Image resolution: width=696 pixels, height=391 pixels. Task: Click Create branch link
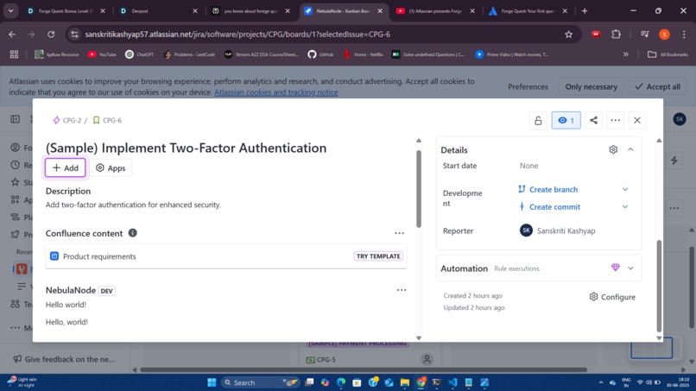pos(554,190)
